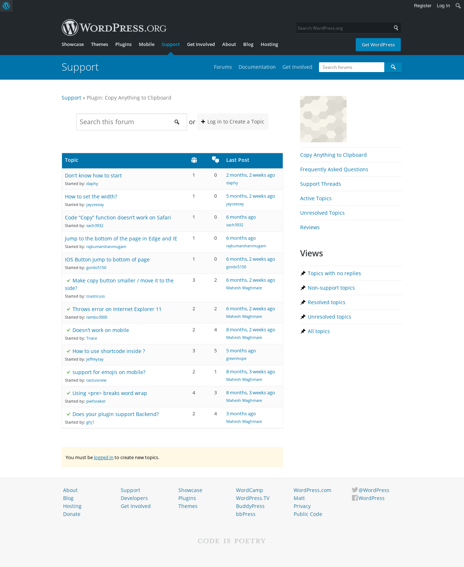This screenshot has width=464, height=567.
Task: Open topic How to use shortcode inside ?
Action: tap(109, 351)
